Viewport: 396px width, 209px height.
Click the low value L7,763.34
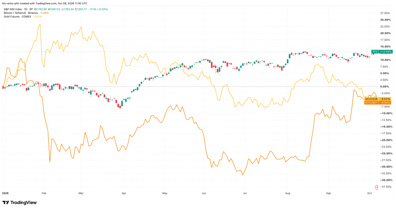(68, 9)
